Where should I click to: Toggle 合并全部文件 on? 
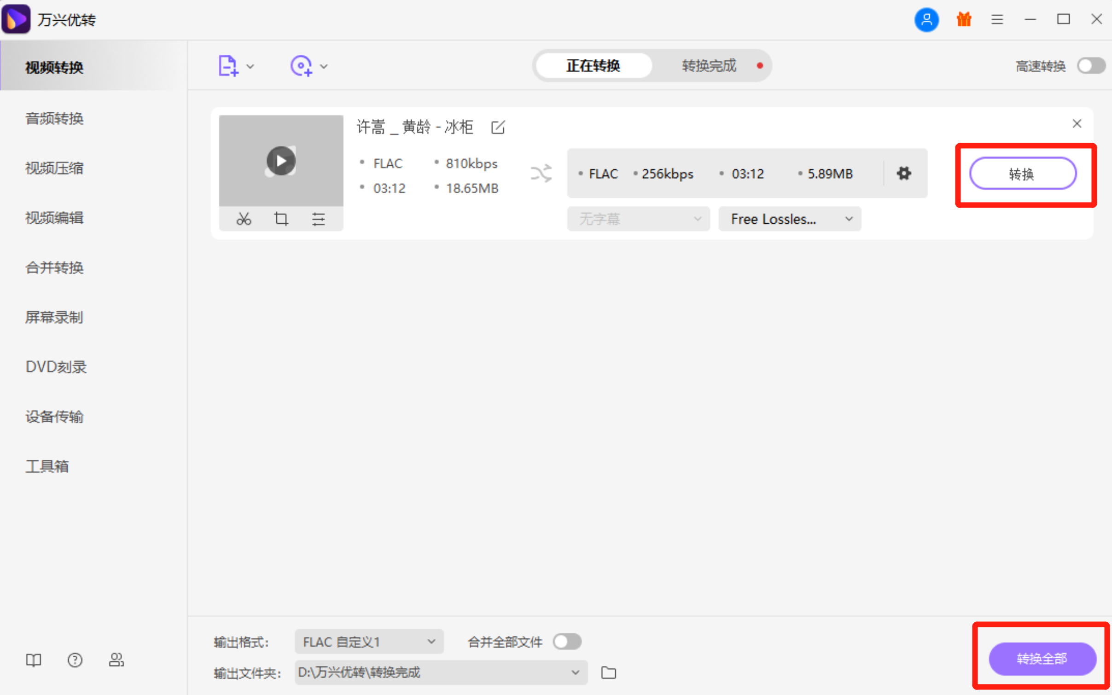coord(567,641)
